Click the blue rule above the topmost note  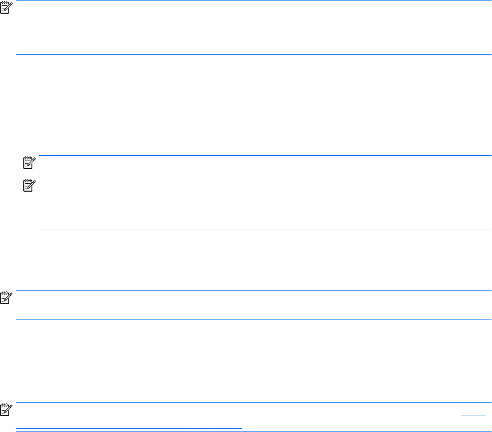click(254, 1)
